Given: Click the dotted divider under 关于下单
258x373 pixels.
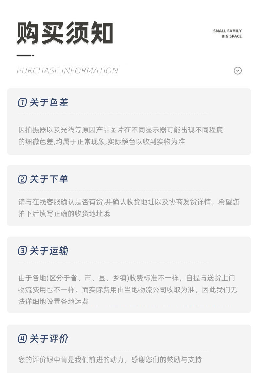Looking at the screenshot, I should click(114, 191).
